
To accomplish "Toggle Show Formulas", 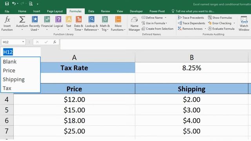I will tap(220, 18).
